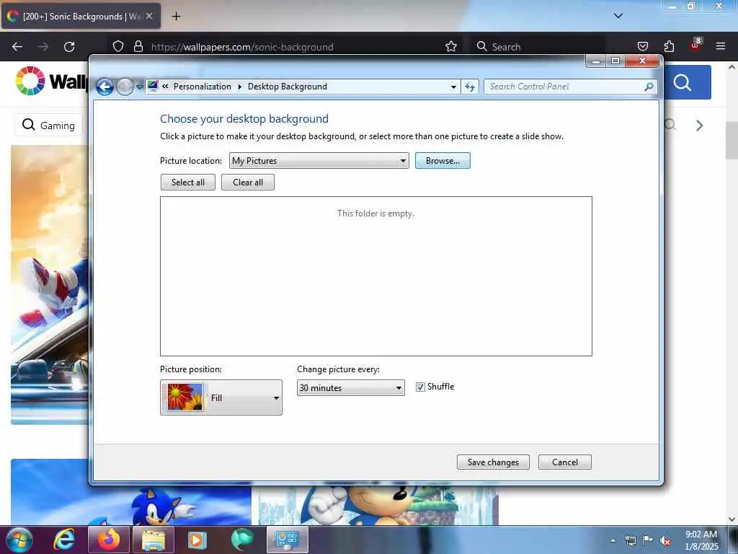Click the double chevron in breadcrumb path
Screen dimensions: 738x554
coord(165,87)
